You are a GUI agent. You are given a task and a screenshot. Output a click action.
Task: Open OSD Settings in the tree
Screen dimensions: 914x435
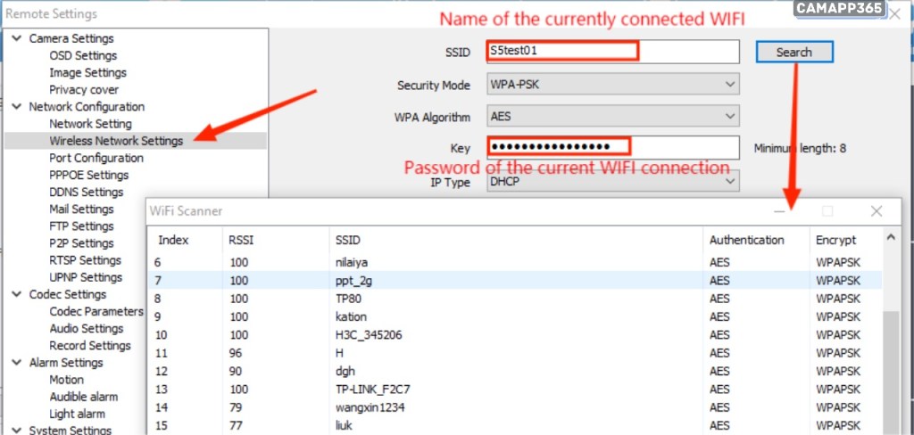[83, 56]
